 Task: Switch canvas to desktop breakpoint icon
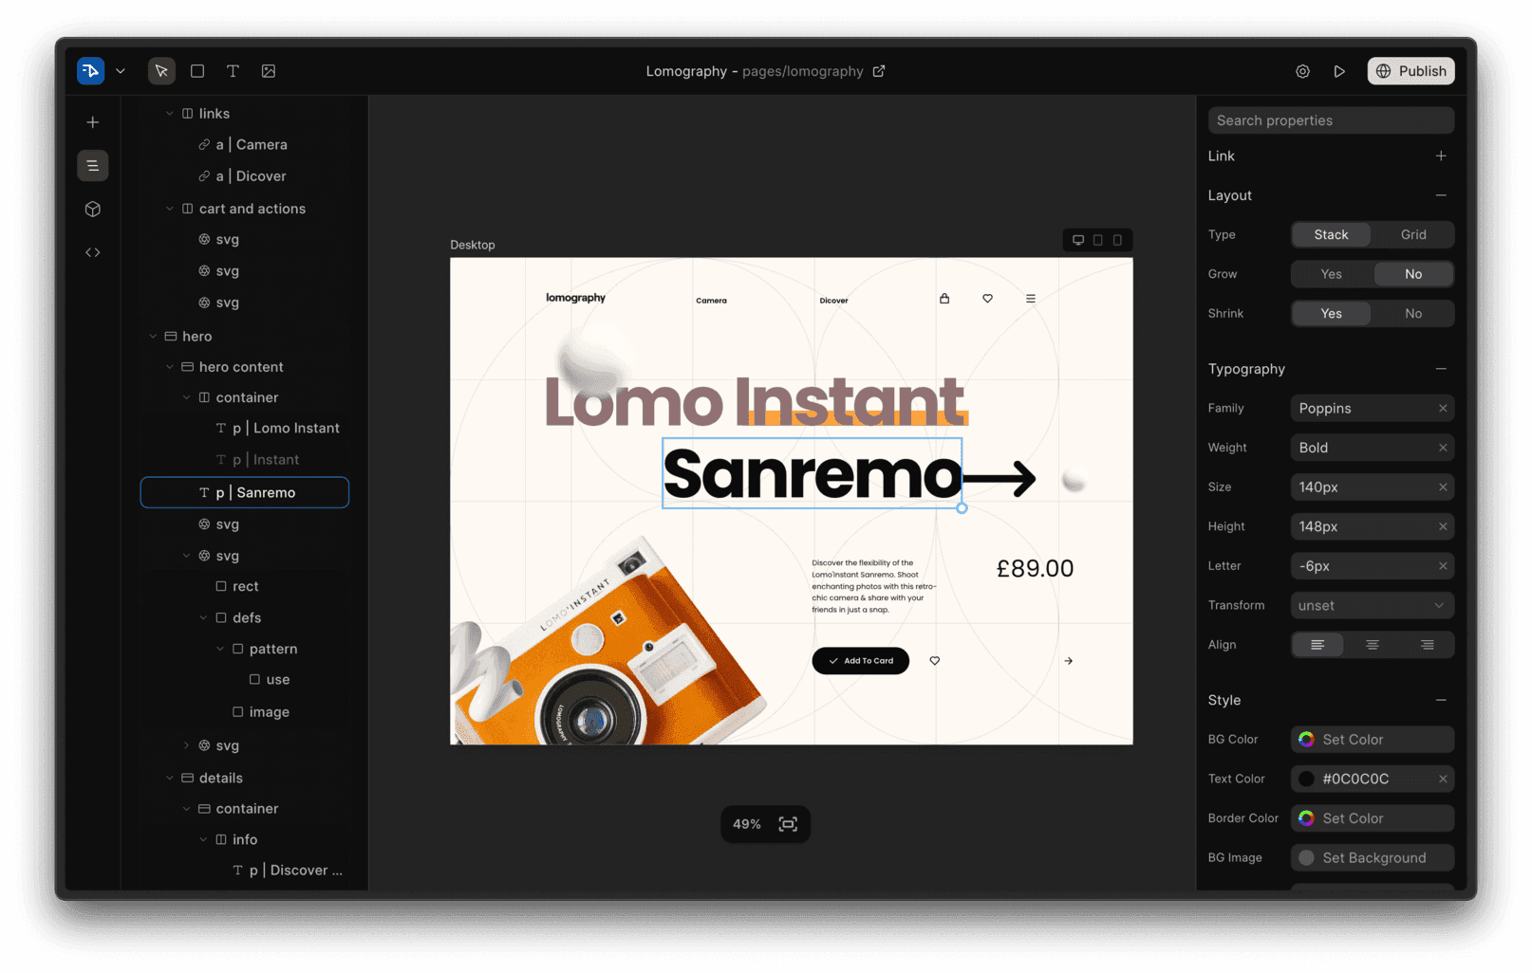pyautogui.click(x=1078, y=240)
